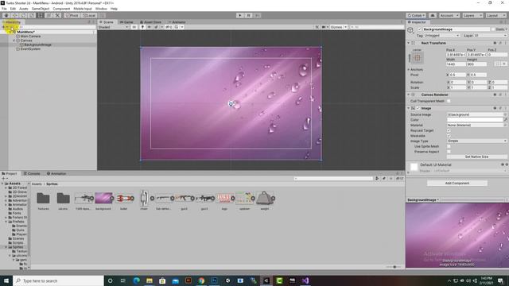Open the Layers dropdown
Image resolution: width=509 pixels, height=286 pixels.
472,15
